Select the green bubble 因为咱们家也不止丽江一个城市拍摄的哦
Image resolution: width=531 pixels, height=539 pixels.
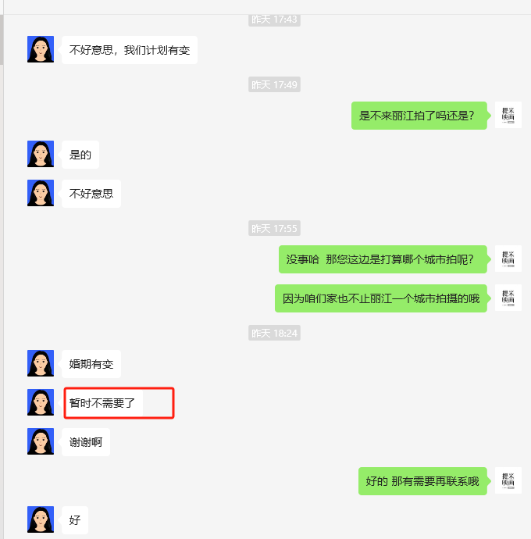381,298
